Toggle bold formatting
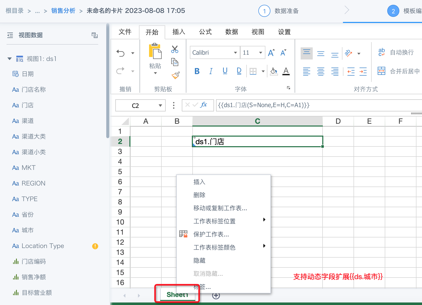 pyautogui.click(x=197, y=71)
